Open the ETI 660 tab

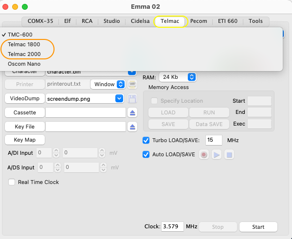coord(228,21)
